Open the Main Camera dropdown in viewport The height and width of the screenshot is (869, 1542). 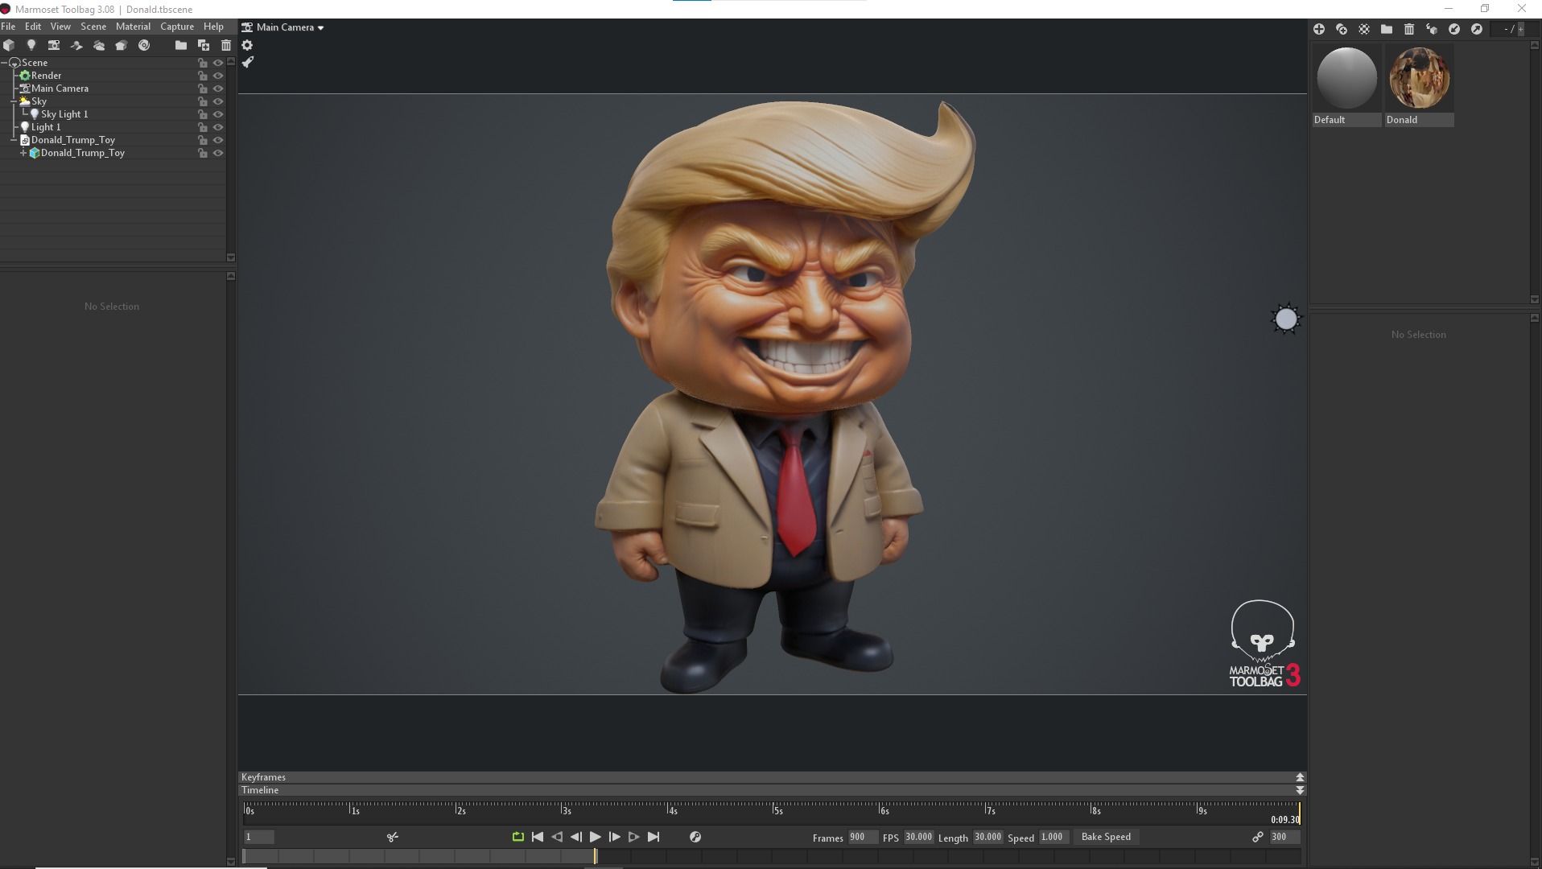[x=283, y=27]
